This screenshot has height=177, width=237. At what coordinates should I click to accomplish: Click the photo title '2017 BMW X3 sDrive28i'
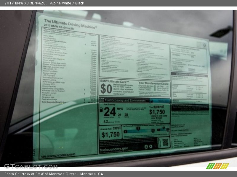pyautogui.click(x=24, y=3)
